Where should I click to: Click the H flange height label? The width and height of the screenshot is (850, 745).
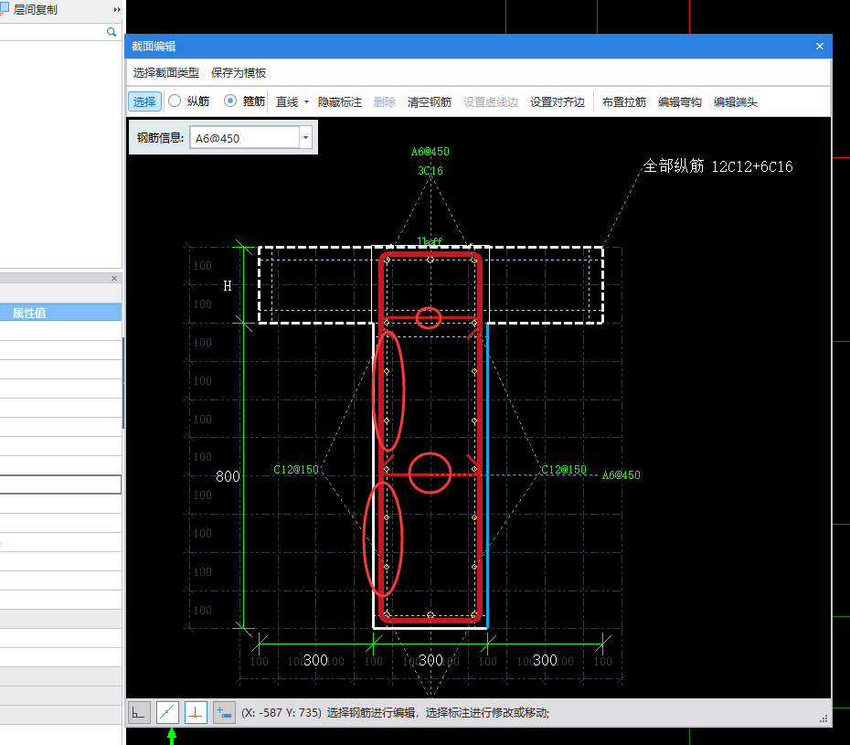point(228,286)
